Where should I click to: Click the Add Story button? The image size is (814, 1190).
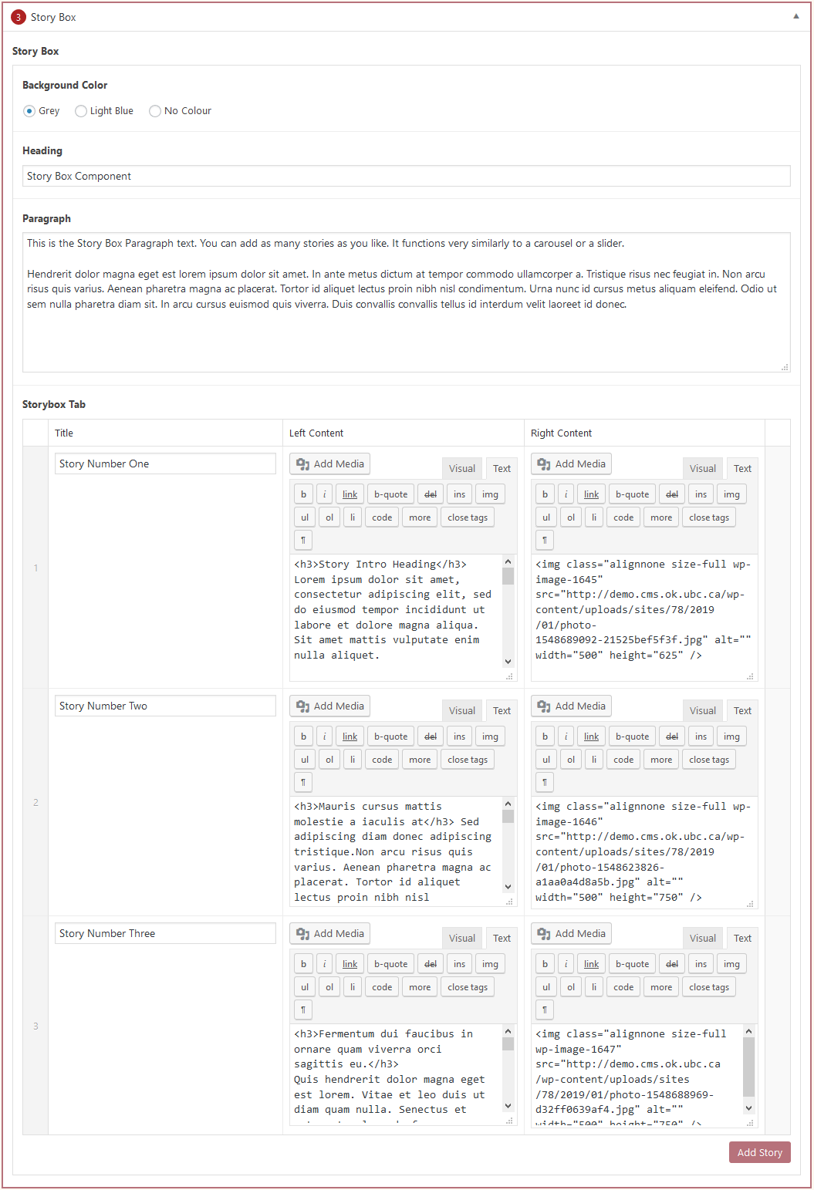[x=759, y=1152]
